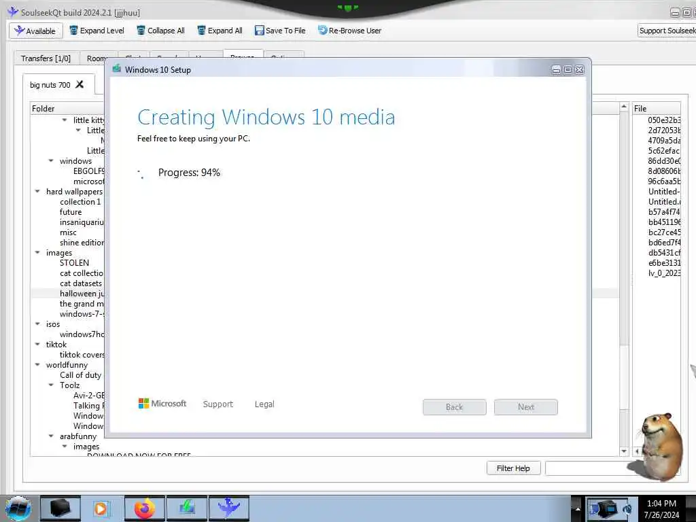
Task: Collapse the arabfunny folder node
Action: tap(51, 436)
